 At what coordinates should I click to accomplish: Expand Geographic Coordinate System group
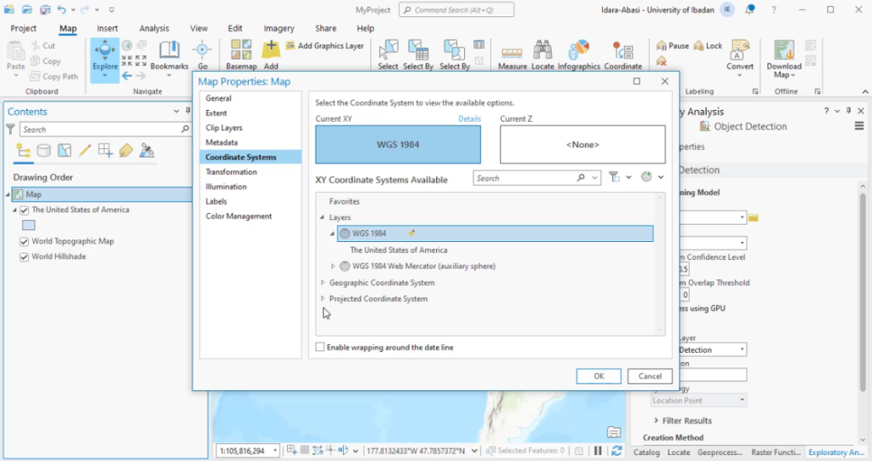(x=323, y=283)
